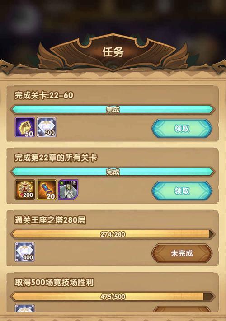Tap the 400 diamonds reward icon
The width and height of the screenshot is (226, 321).
coord(25,252)
